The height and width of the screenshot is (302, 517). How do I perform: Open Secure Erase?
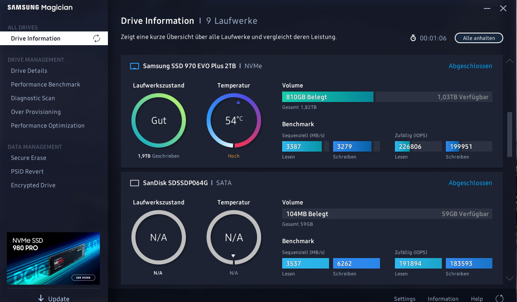(28, 158)
